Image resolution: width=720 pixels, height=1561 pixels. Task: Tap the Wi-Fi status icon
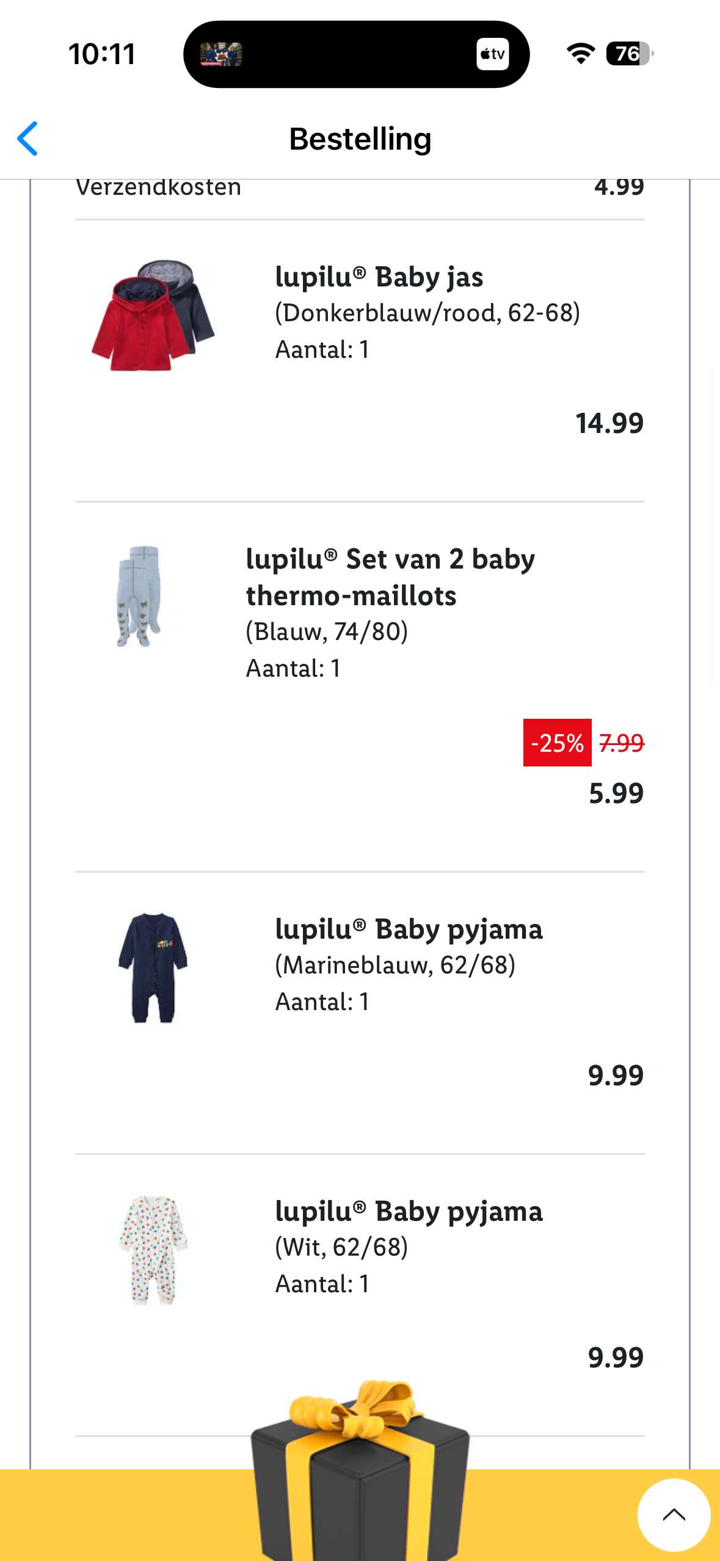pos(580,54)
